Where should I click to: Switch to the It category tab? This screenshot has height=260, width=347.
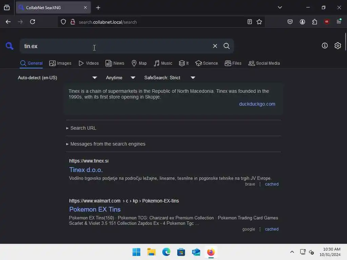coord(184,63)
